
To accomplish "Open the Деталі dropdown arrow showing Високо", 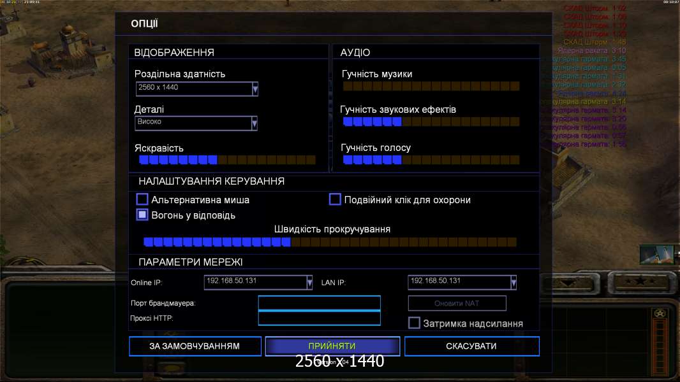I will click(255, 124).
